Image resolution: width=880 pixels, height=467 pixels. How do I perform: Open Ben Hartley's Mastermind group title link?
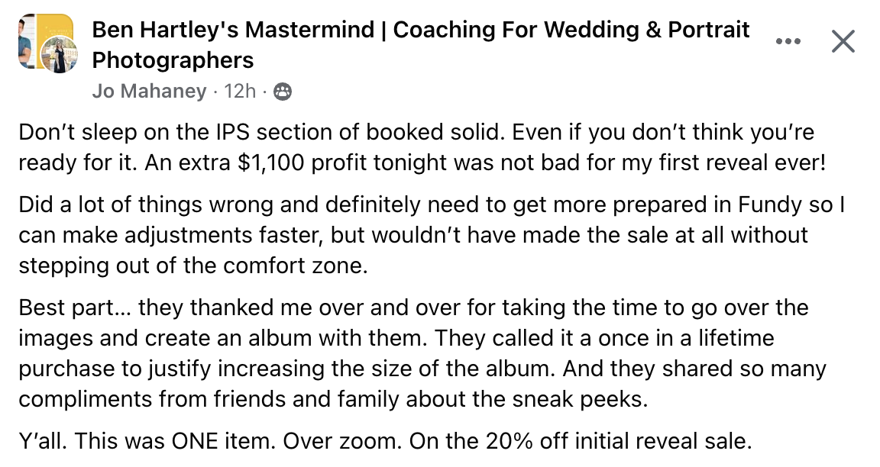coord(420,31)
